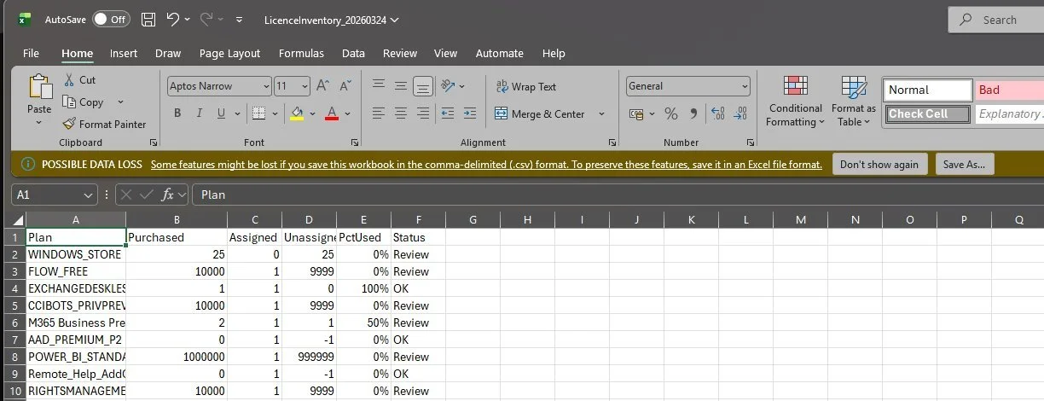1044x401 pixels.
Task: Switch to the Formulas tab
Action: (301, 53)
